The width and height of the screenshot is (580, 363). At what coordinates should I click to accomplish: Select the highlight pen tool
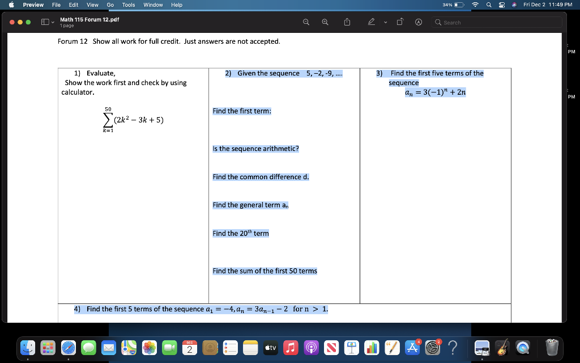coord(372,22)
